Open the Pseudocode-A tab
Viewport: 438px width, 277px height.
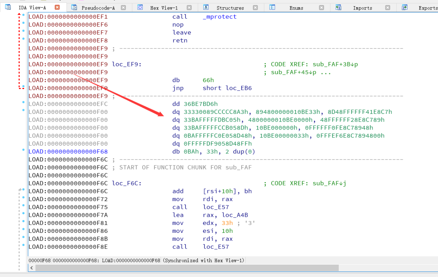[98, 8]
